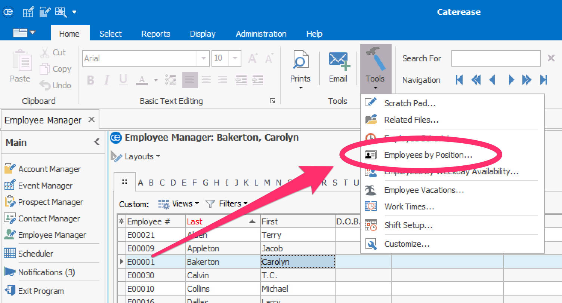
Task: Open the quick access toolbar dropdown arrow
Action: [74, 12]
